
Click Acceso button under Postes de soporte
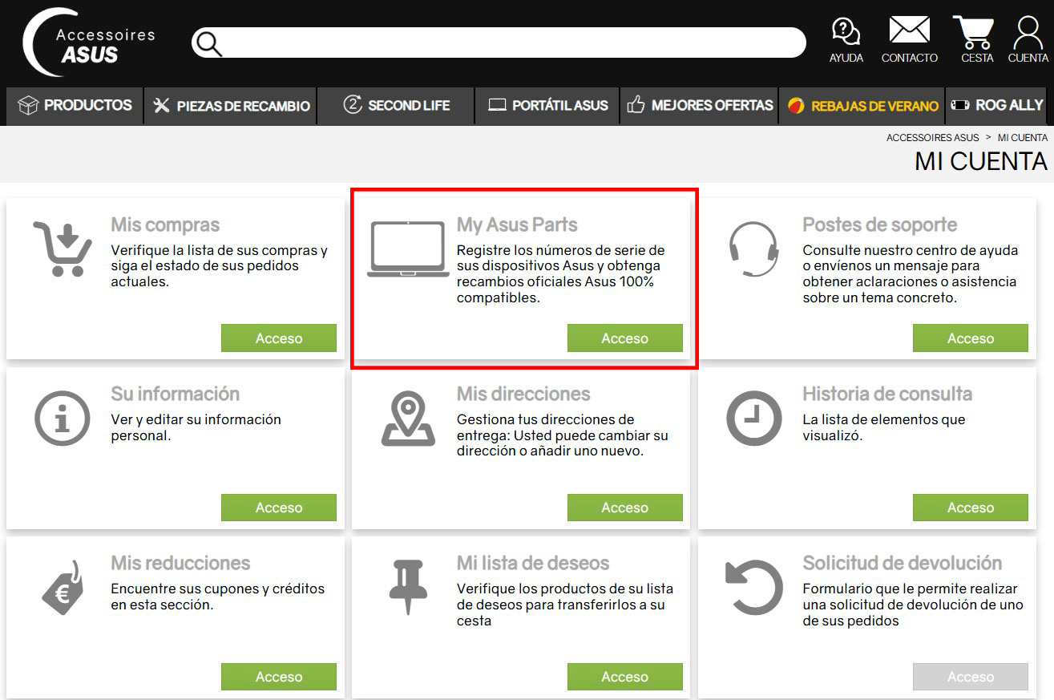point(970,338)
